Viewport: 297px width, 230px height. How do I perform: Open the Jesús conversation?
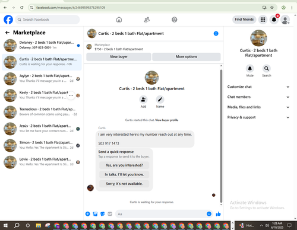pyautogui.click(x=42, y=129)
